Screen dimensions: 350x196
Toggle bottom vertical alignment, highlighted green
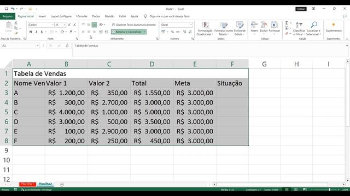pyautogui.click(x=94, y=24)
